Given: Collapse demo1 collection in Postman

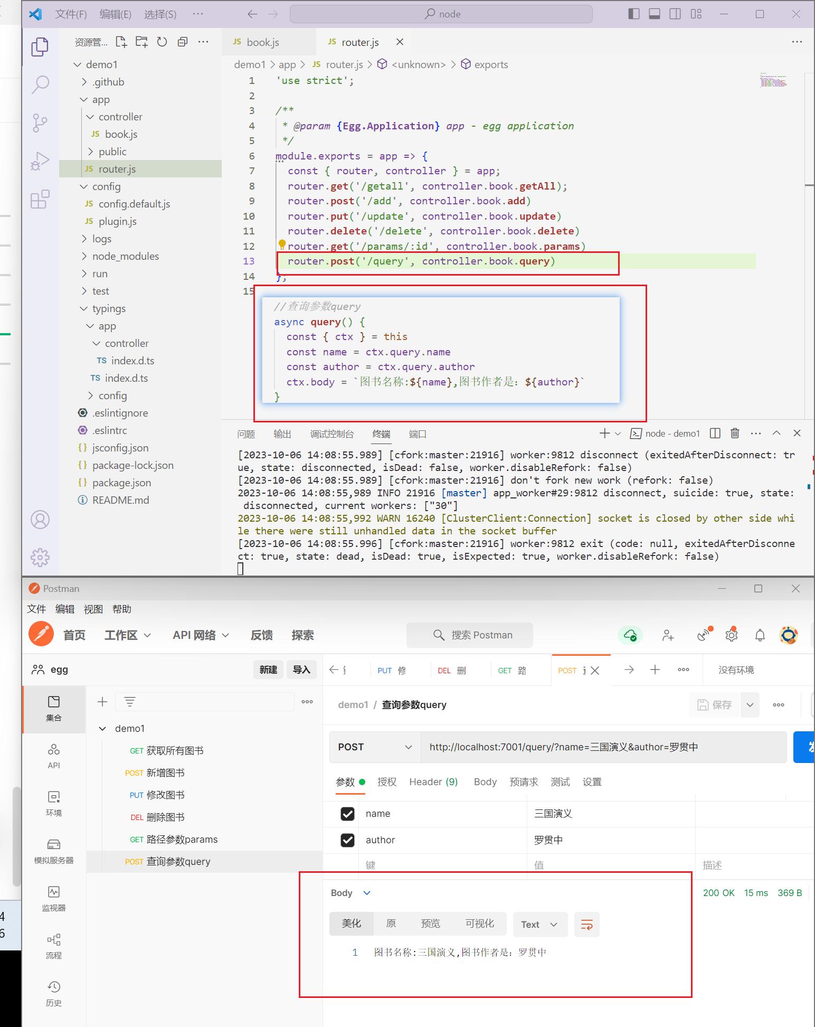Looking at the screenshot, I should (102, 728).
